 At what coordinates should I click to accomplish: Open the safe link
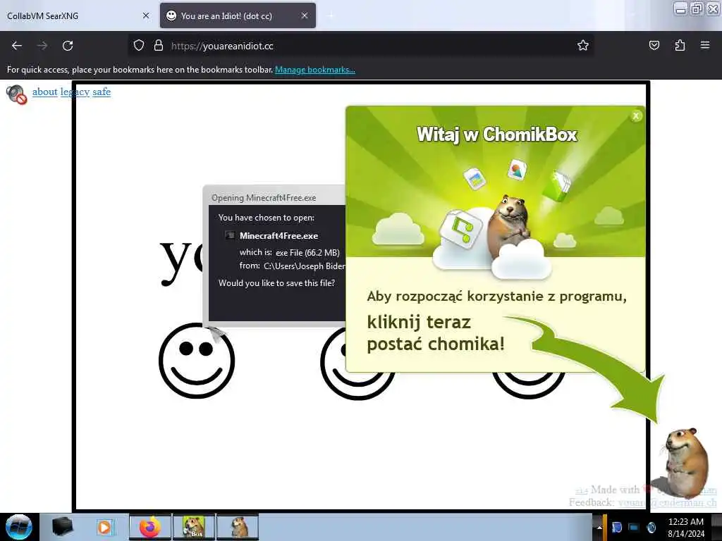(102, 92)
